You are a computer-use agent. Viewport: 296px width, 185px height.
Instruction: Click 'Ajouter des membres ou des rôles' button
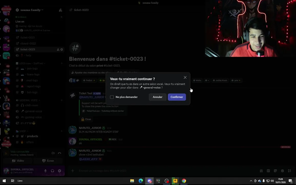tap(91, 73)
